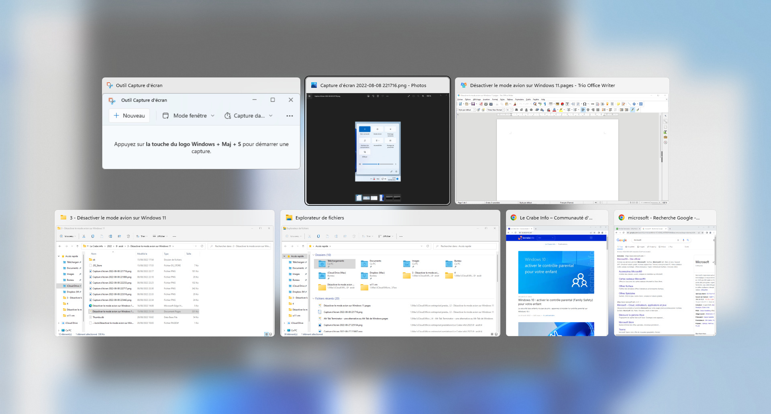Click the Outil Capture d'écran scissors icon
The height and width of the screenshot is (414, 771).
pos(110,85)
